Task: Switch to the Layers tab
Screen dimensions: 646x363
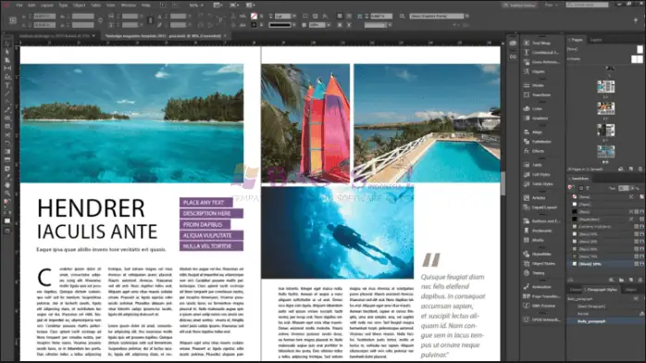Action: pos(596,40)
